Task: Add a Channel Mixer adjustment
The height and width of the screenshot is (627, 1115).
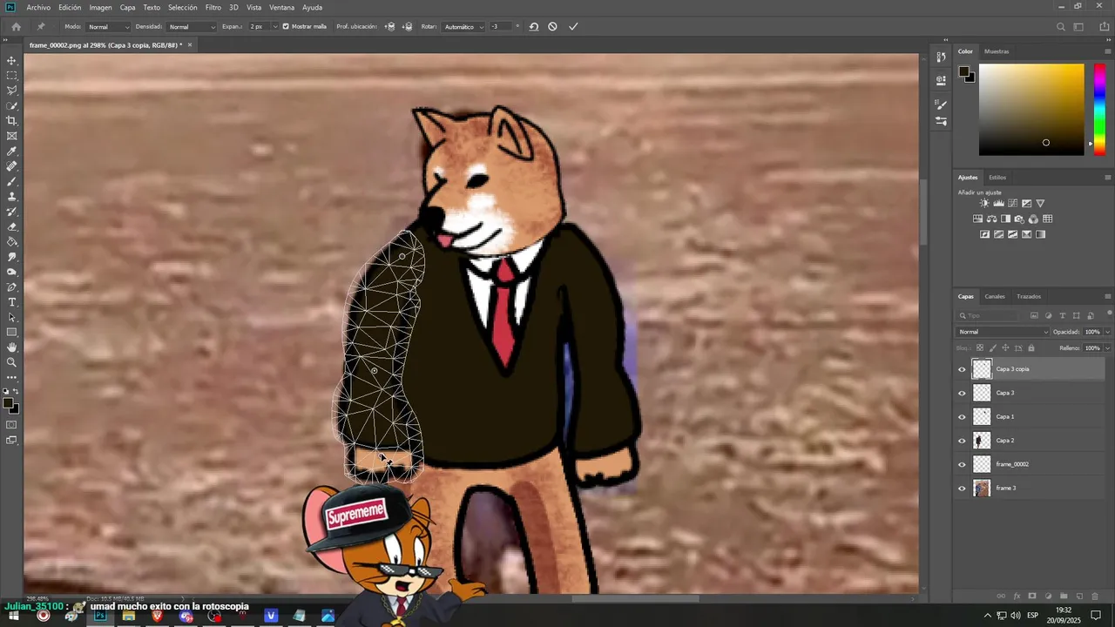Action: (1033, 219)
